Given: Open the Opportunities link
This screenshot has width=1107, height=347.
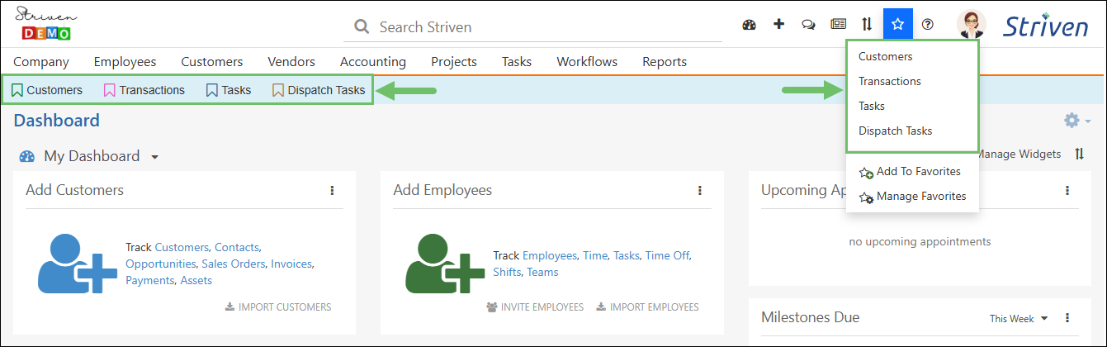Looking at the screenshot, I should (161, 264).
